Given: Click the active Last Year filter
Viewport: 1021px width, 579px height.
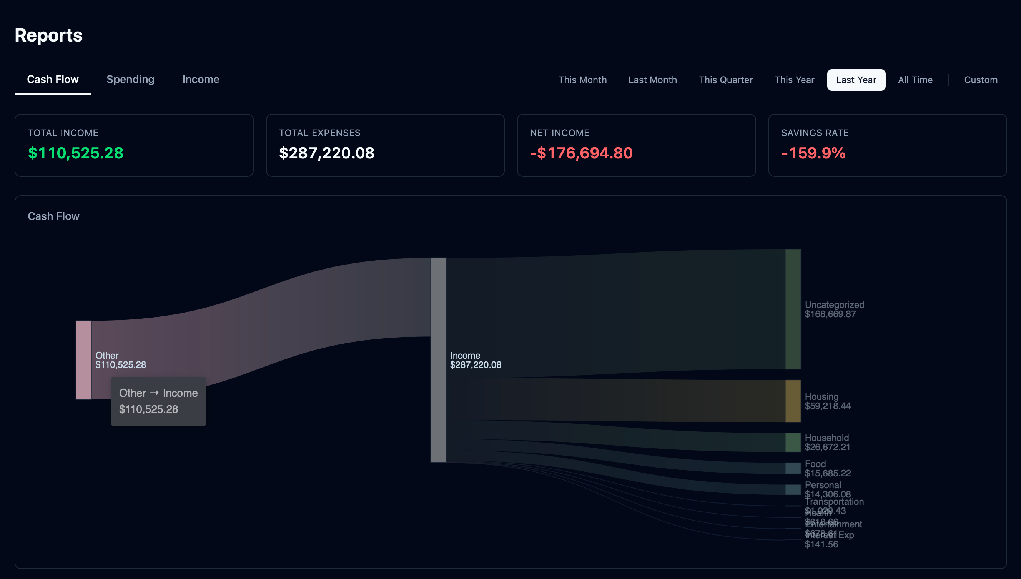Looking at the screenshot, I should tap(856, 80).
